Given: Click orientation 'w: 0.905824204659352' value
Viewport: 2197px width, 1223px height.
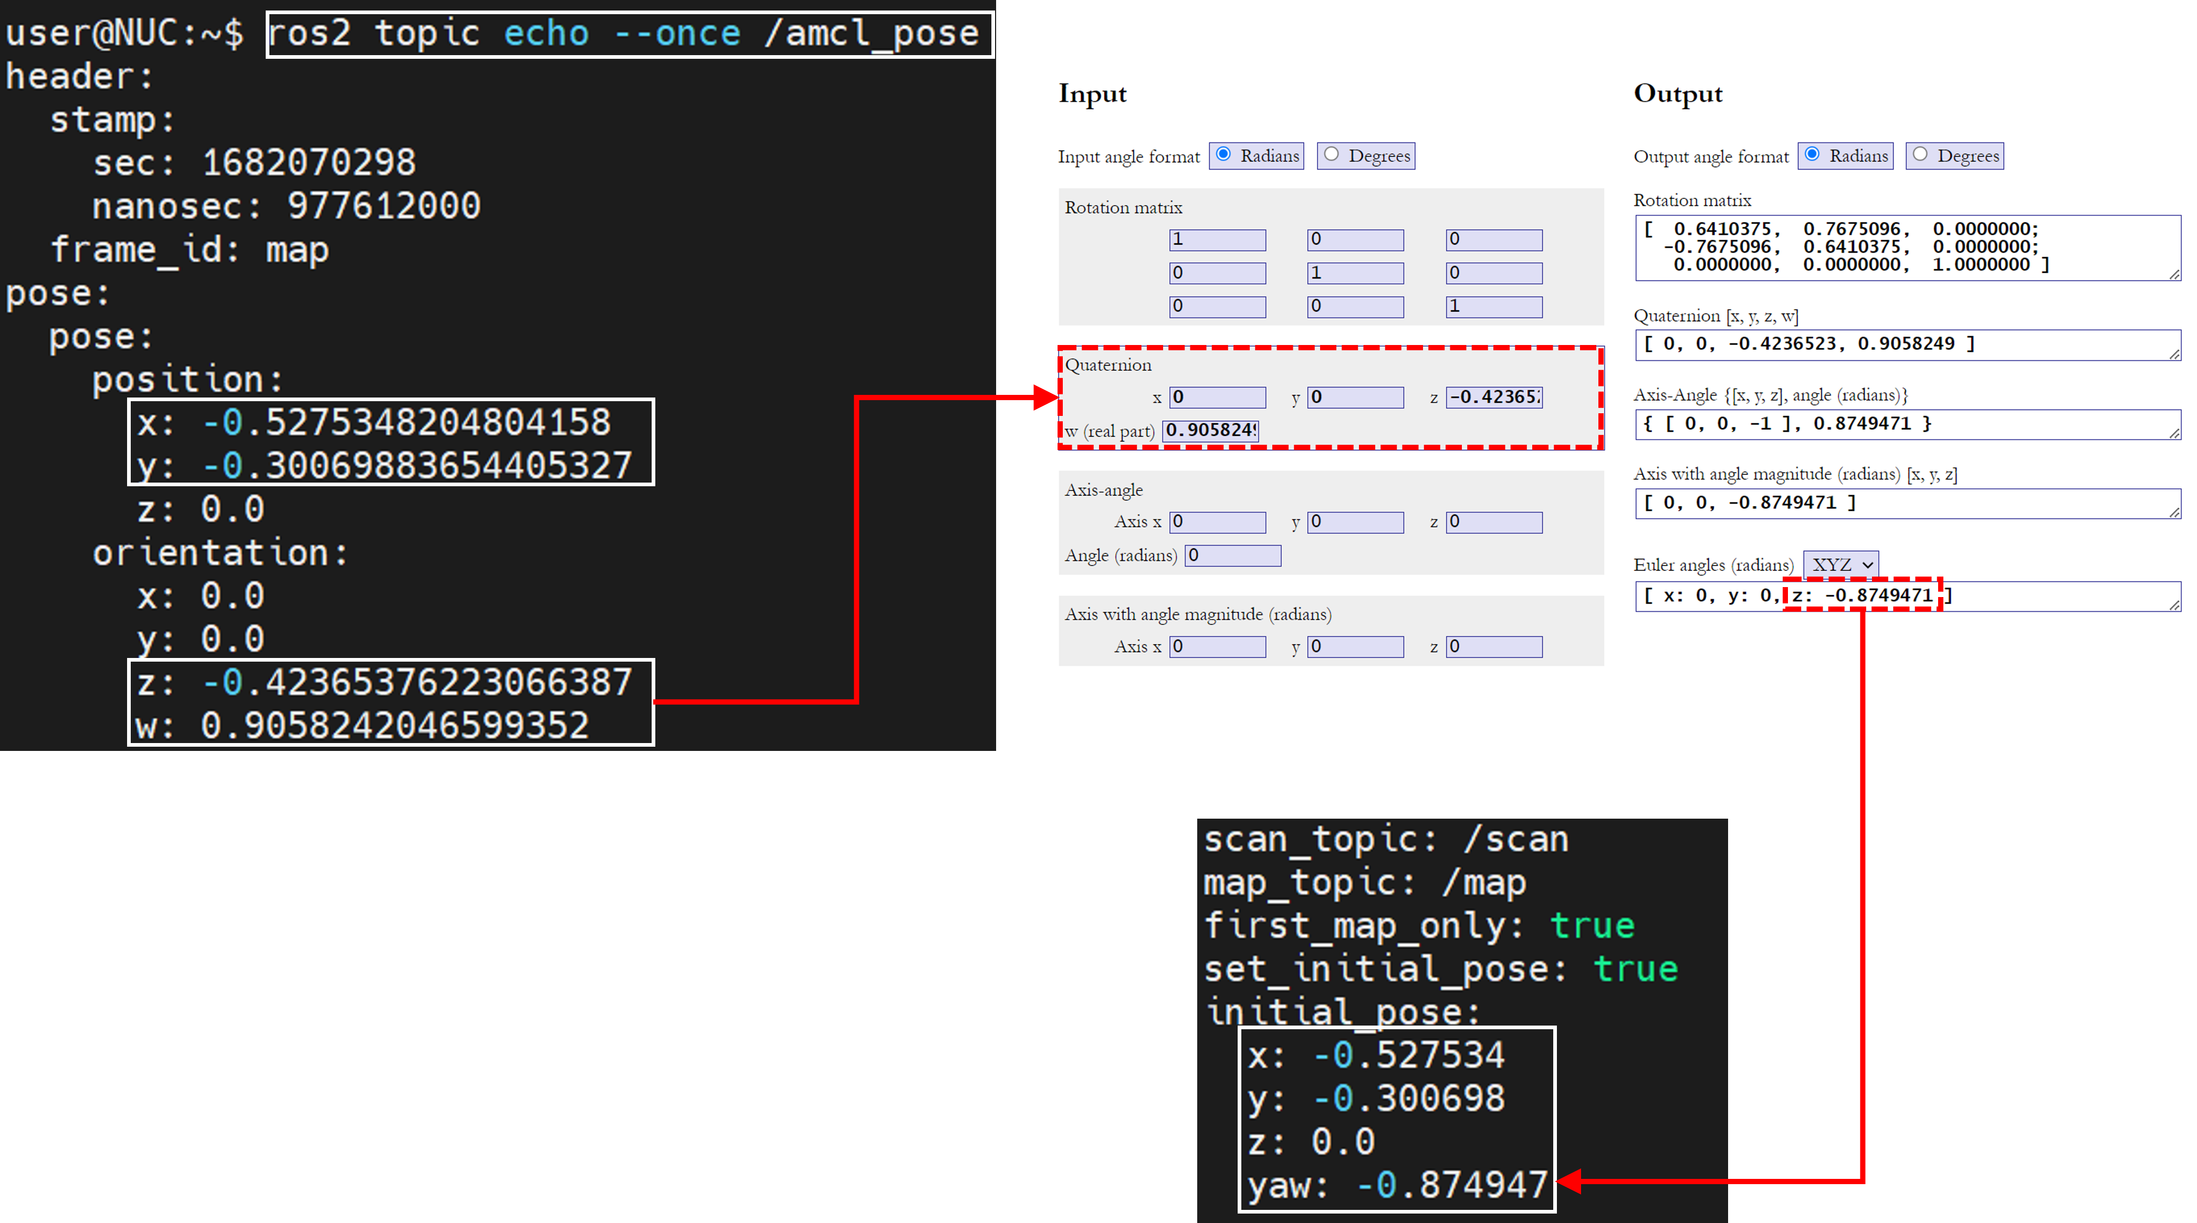Looking at the screenshot, I should tap(362, 726).
